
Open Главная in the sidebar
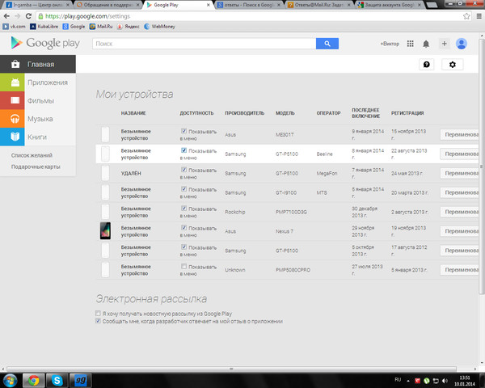[x=38, y=64]
